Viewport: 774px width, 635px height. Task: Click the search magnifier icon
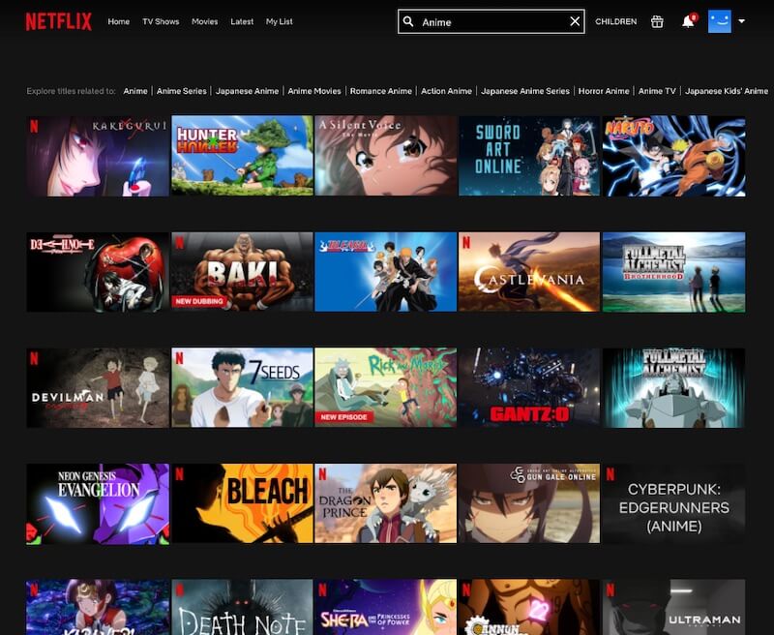click(x=408, y=21)
